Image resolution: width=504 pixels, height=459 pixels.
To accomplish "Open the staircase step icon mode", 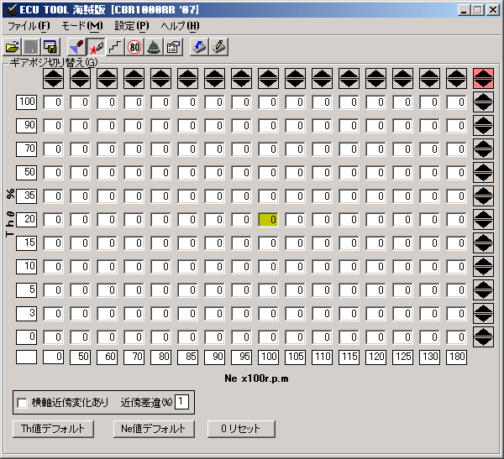I will coord(115,47).
